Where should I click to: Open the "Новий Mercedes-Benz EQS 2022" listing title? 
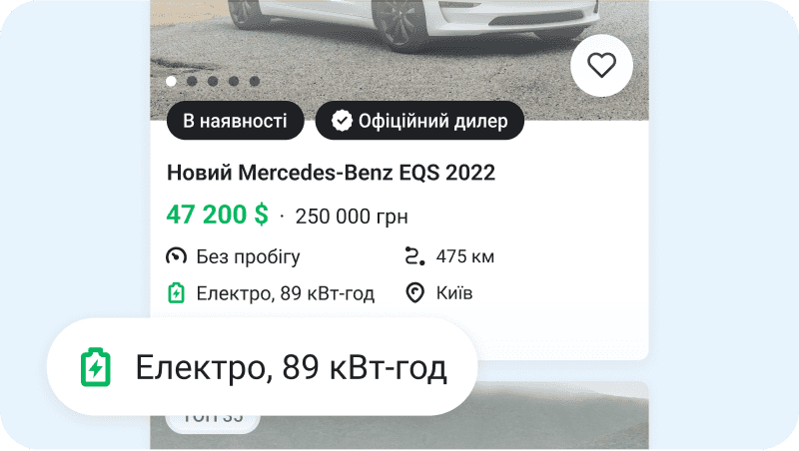[332, 173]
